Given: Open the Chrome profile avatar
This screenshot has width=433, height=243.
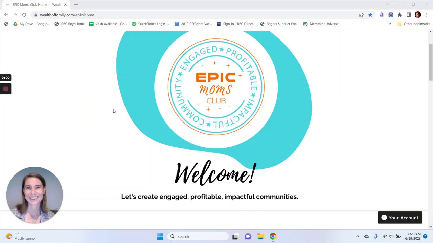Looking at the screenshot, I should [x=418, y=15].
